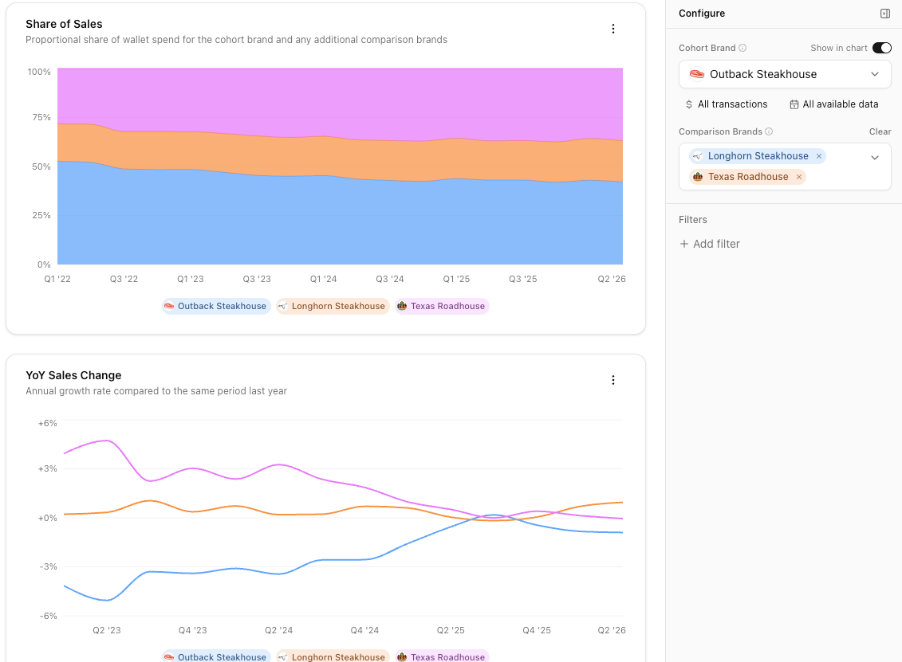Toggle Longhorn Steakhouse legend in YoY Sales Change

(333, 656)
